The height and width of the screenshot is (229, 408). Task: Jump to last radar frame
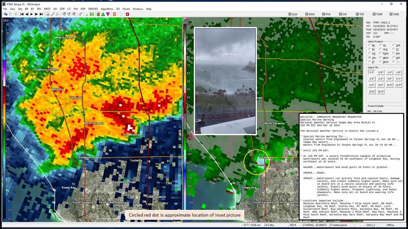41,14
